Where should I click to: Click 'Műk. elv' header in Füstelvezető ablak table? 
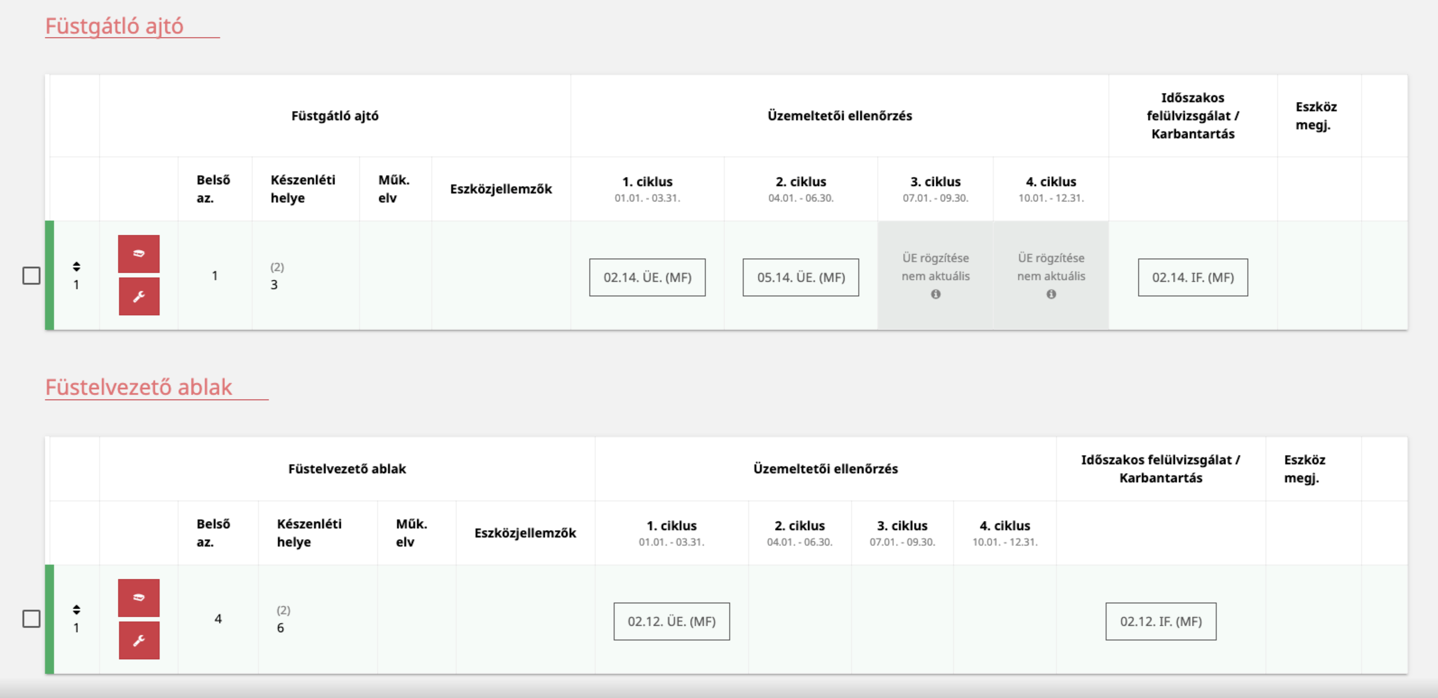[412, 533]
